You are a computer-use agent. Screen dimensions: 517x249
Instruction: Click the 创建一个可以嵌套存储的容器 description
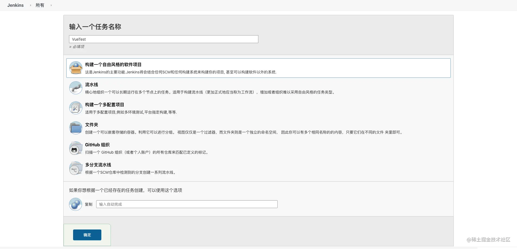tap(244, 132)
